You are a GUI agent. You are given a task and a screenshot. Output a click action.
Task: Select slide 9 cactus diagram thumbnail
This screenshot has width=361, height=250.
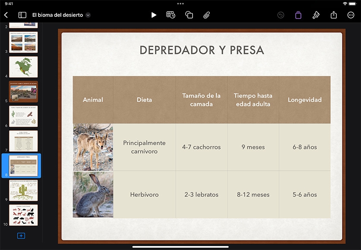pos(23,190)
